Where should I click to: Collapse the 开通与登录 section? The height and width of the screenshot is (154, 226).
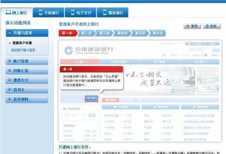click(x=27, y=33)
